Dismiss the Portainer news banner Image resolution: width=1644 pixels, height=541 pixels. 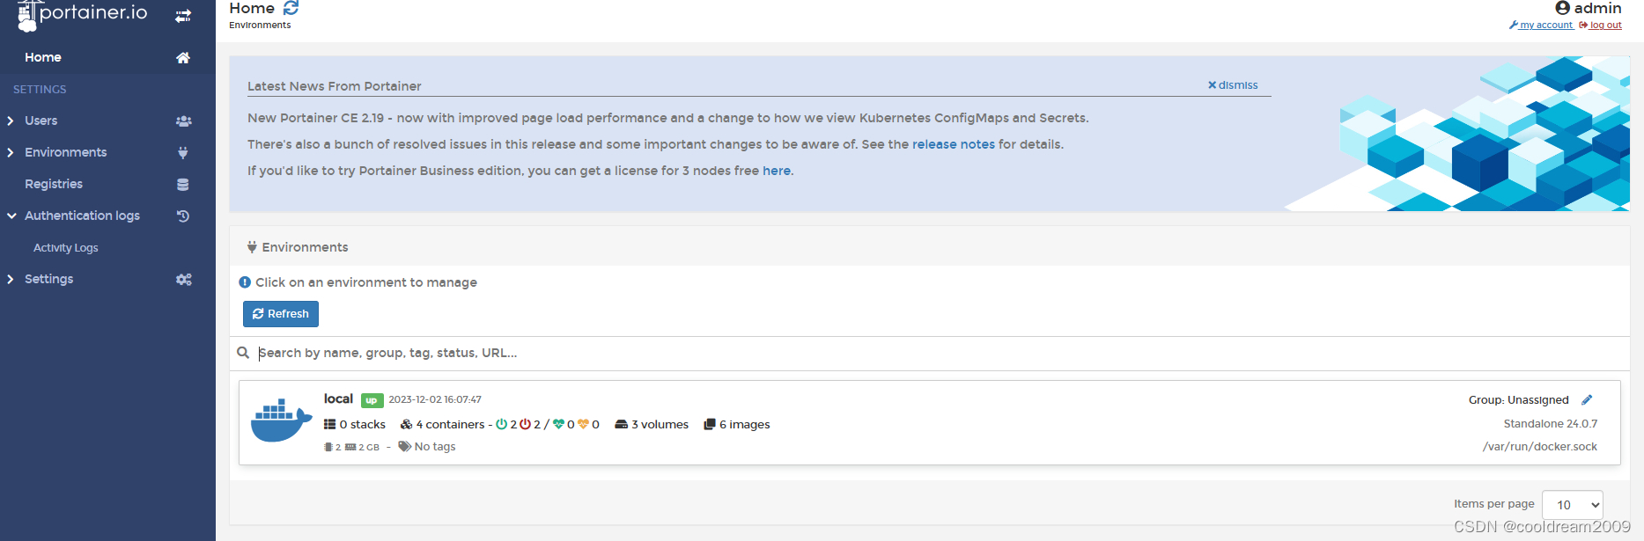(1233, 85)
